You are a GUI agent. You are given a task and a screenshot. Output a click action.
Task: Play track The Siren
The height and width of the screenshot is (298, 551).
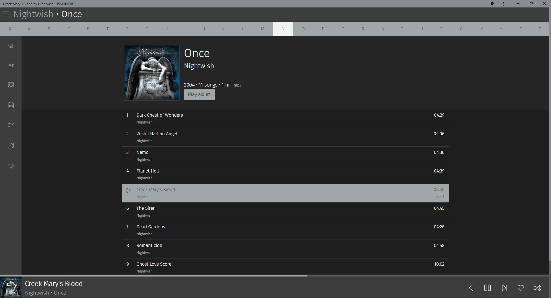tap(286, 212)
